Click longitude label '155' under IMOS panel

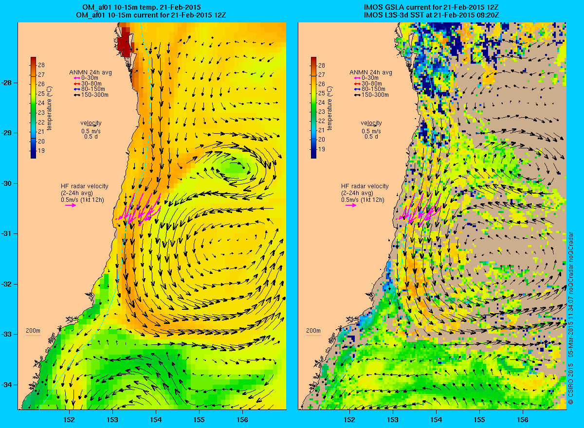(x=479, y=419)
